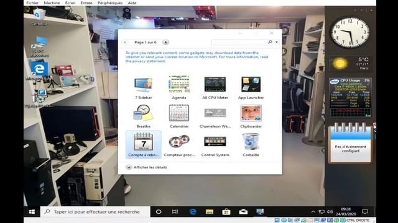Open Mail app from taskbar
Viewport: 398px width, 223px height.
(x=243, y=212)
